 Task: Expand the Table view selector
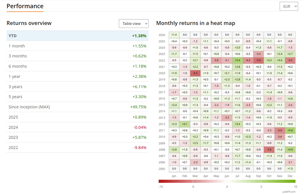tap(134, 24)
